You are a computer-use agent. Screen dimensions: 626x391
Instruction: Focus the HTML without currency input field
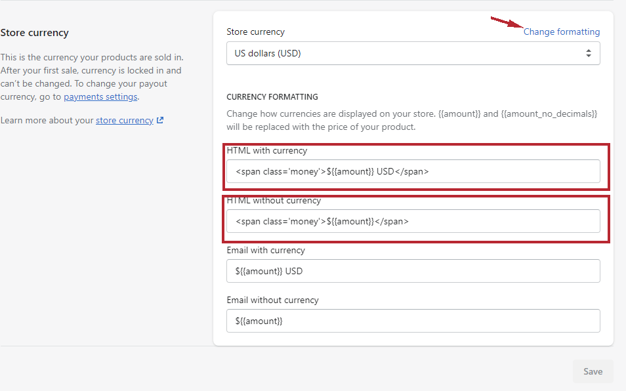413,221
